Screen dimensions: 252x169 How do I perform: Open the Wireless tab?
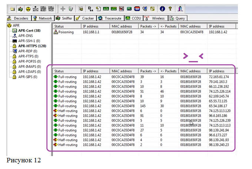click(156, 18)
